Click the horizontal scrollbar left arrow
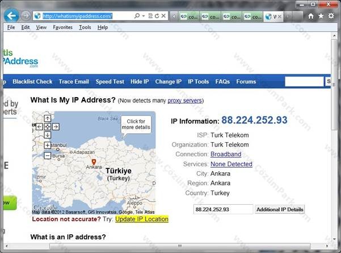 coord(7,246)
